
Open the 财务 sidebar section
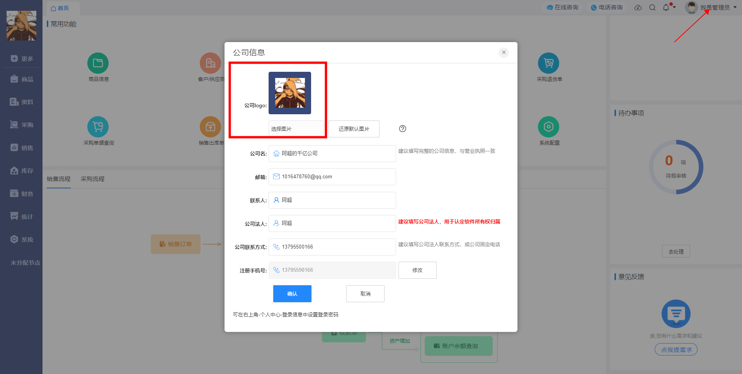pyautogui.click(x=21, y=194)
